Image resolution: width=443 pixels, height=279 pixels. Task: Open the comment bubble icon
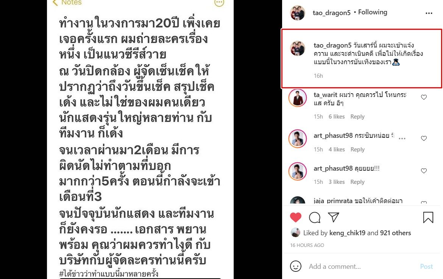(314, 217)
